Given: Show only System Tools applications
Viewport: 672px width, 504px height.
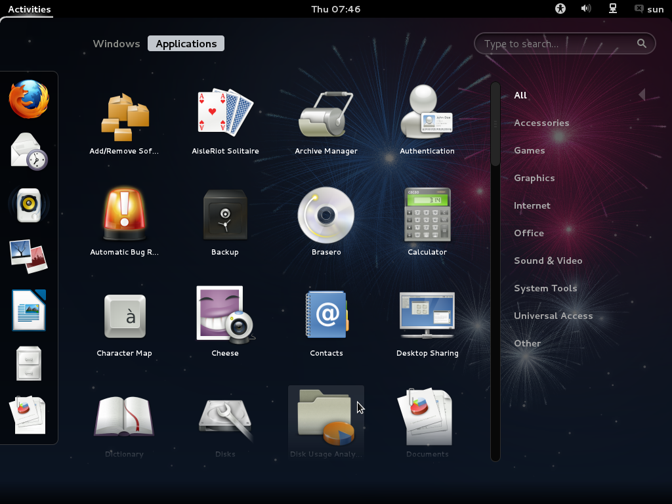Looking at the screenshot, I should click(x=545, y=288).
